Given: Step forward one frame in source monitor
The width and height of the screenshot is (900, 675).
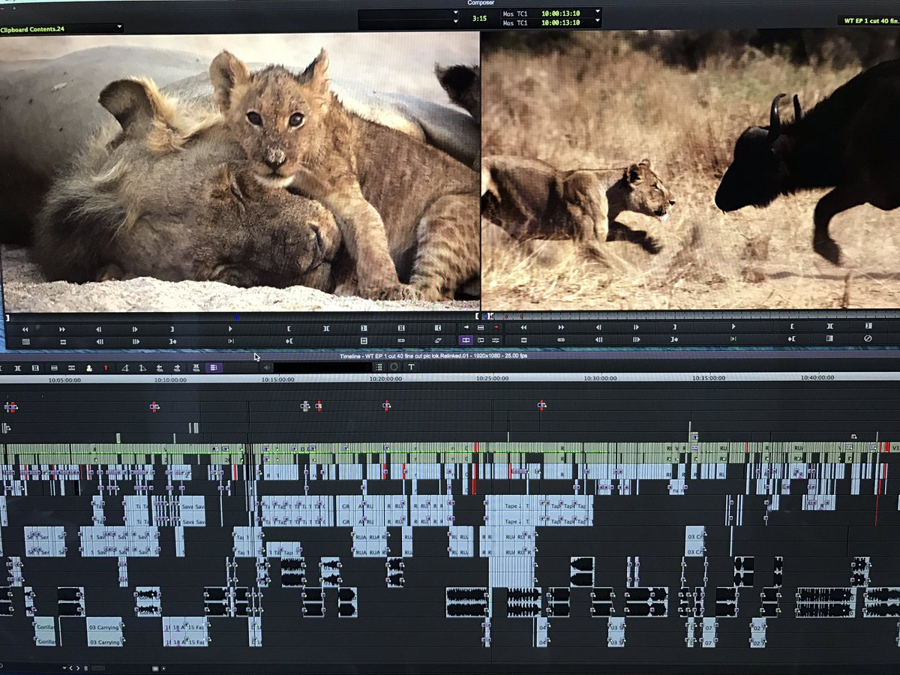Looking at the screenshot, I should [136, 328].
